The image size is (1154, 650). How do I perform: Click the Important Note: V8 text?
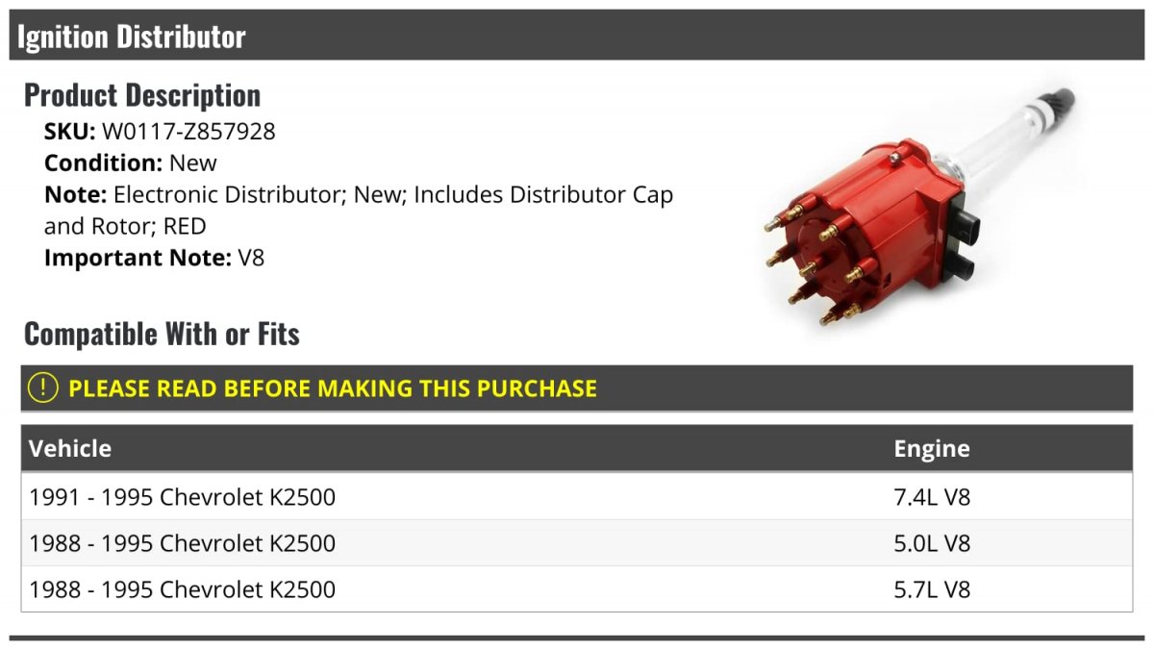coord(154,258)
